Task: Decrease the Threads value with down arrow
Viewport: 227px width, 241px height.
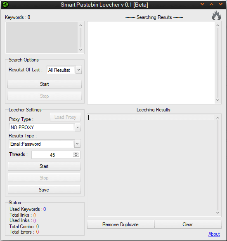Action: 76,156
